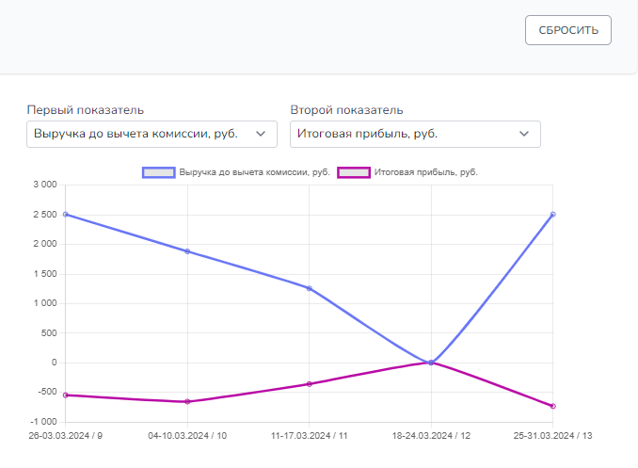The image size is (638, 468).
Task: Select blue data point at week 04-10.03.2024
Action: (187, 251)
